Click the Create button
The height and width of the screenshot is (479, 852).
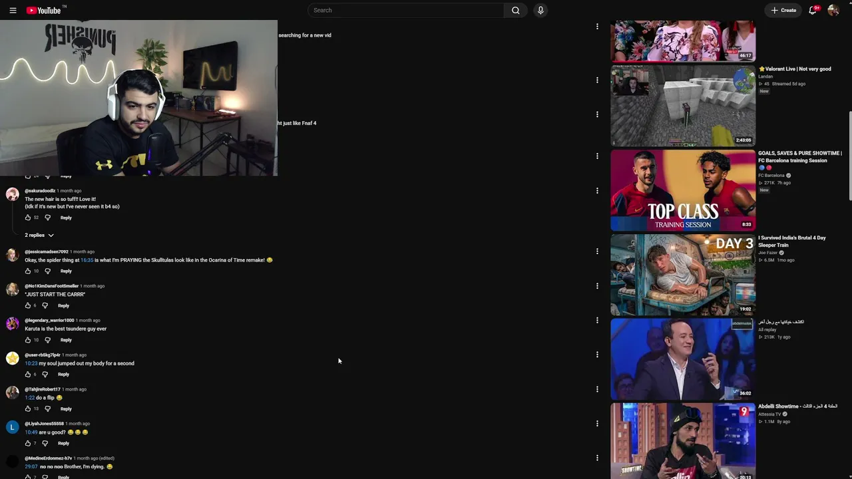[x=783, y=10]
